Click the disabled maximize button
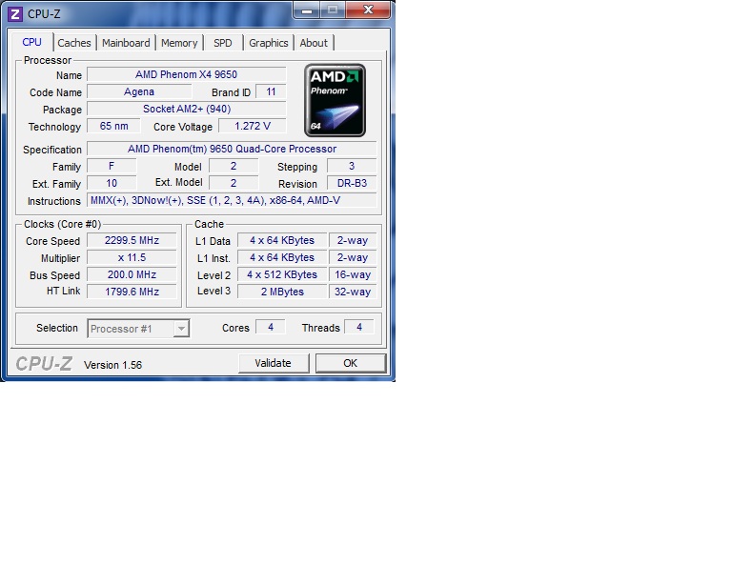Screen dimensions: 732x585 pos(333,10)
